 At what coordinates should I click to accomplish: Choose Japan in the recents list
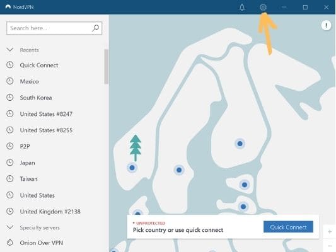point(28,163)
